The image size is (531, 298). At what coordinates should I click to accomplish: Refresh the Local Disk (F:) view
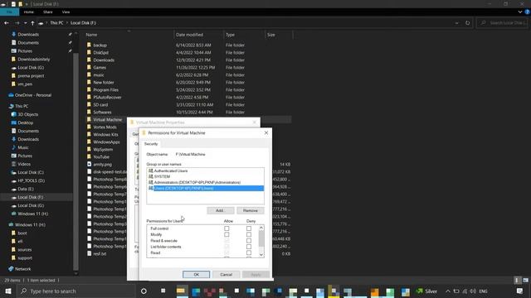pyautogui.click(x=468, y=23)
